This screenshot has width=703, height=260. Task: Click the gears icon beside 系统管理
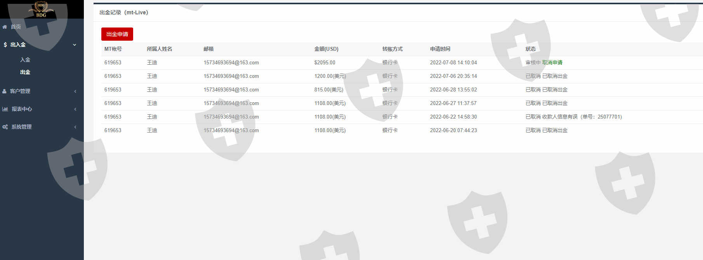(x=5, y=127)
